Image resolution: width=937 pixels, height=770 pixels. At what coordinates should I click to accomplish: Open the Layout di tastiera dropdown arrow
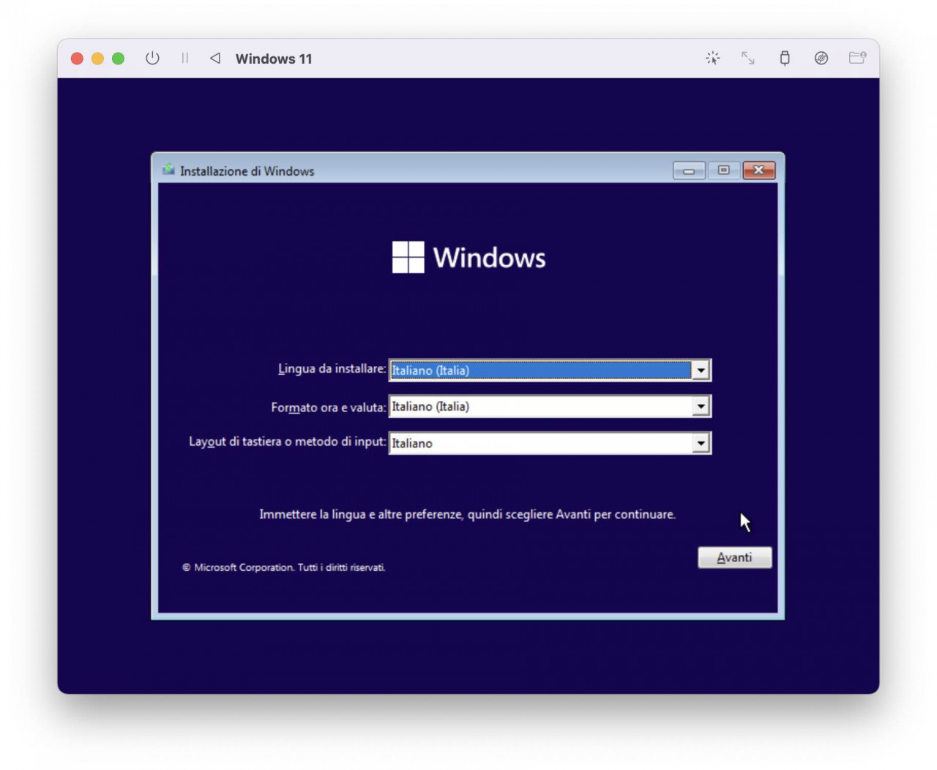tap(701, 443)
